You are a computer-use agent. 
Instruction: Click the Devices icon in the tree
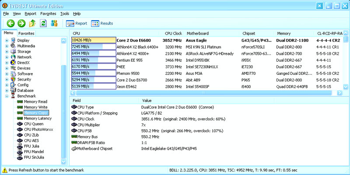[x=14, y=68]
